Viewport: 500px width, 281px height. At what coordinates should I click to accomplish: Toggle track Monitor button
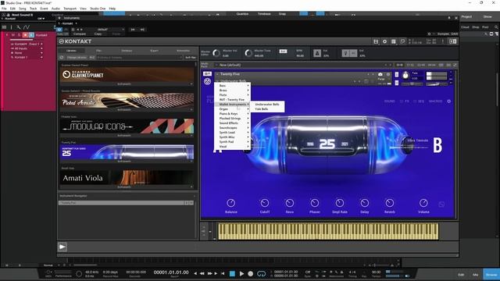coord(31,34)
